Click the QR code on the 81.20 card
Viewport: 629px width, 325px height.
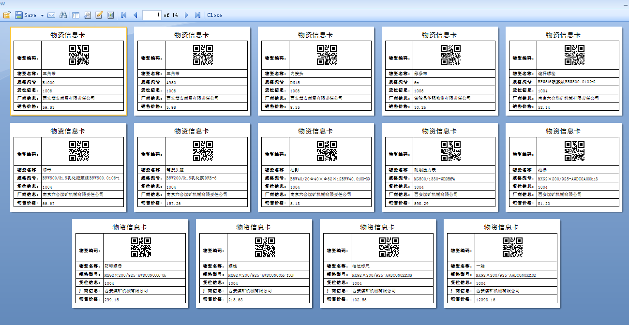[574, 151]
